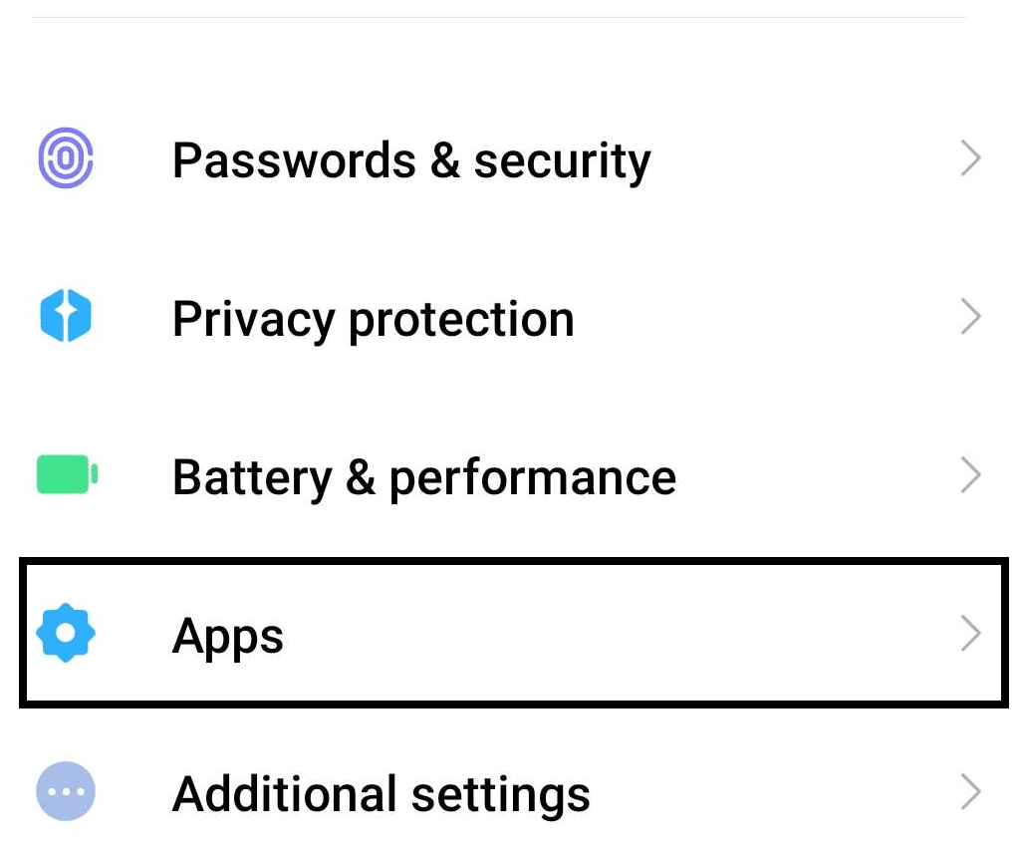1021x848 pixels.
Task: Click the three-dots Additional settings icon
Action: point(66,794)
